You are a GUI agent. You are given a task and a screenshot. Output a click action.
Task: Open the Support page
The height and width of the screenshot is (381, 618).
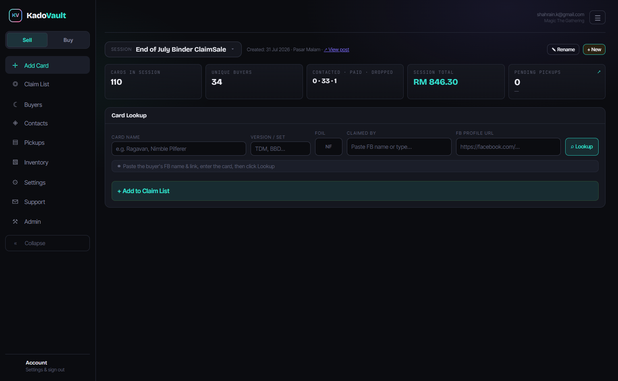click(x=48, y=202)
